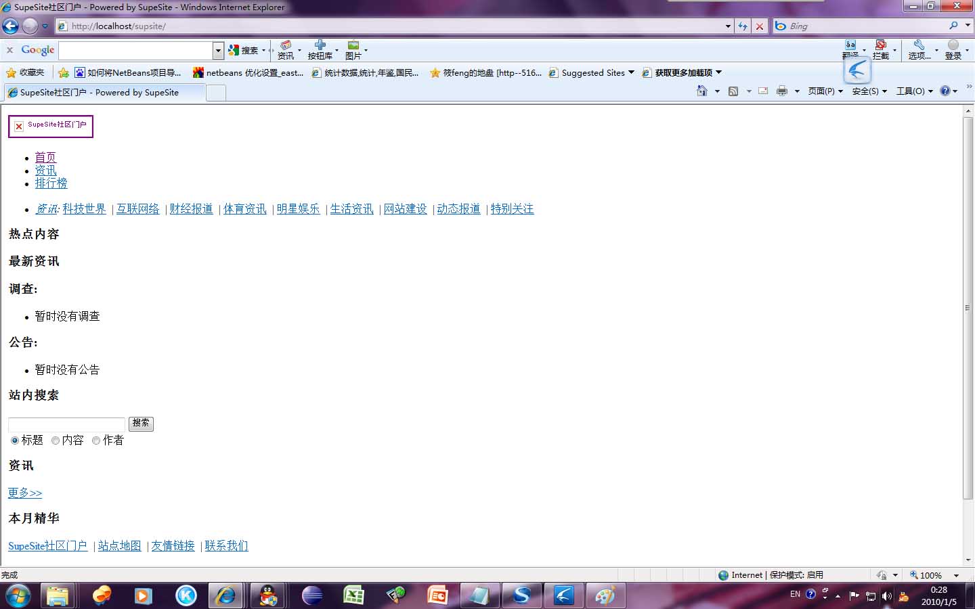Open the 安全(S) menu
This screenshot has height=609, width=975.
[869, 91]
